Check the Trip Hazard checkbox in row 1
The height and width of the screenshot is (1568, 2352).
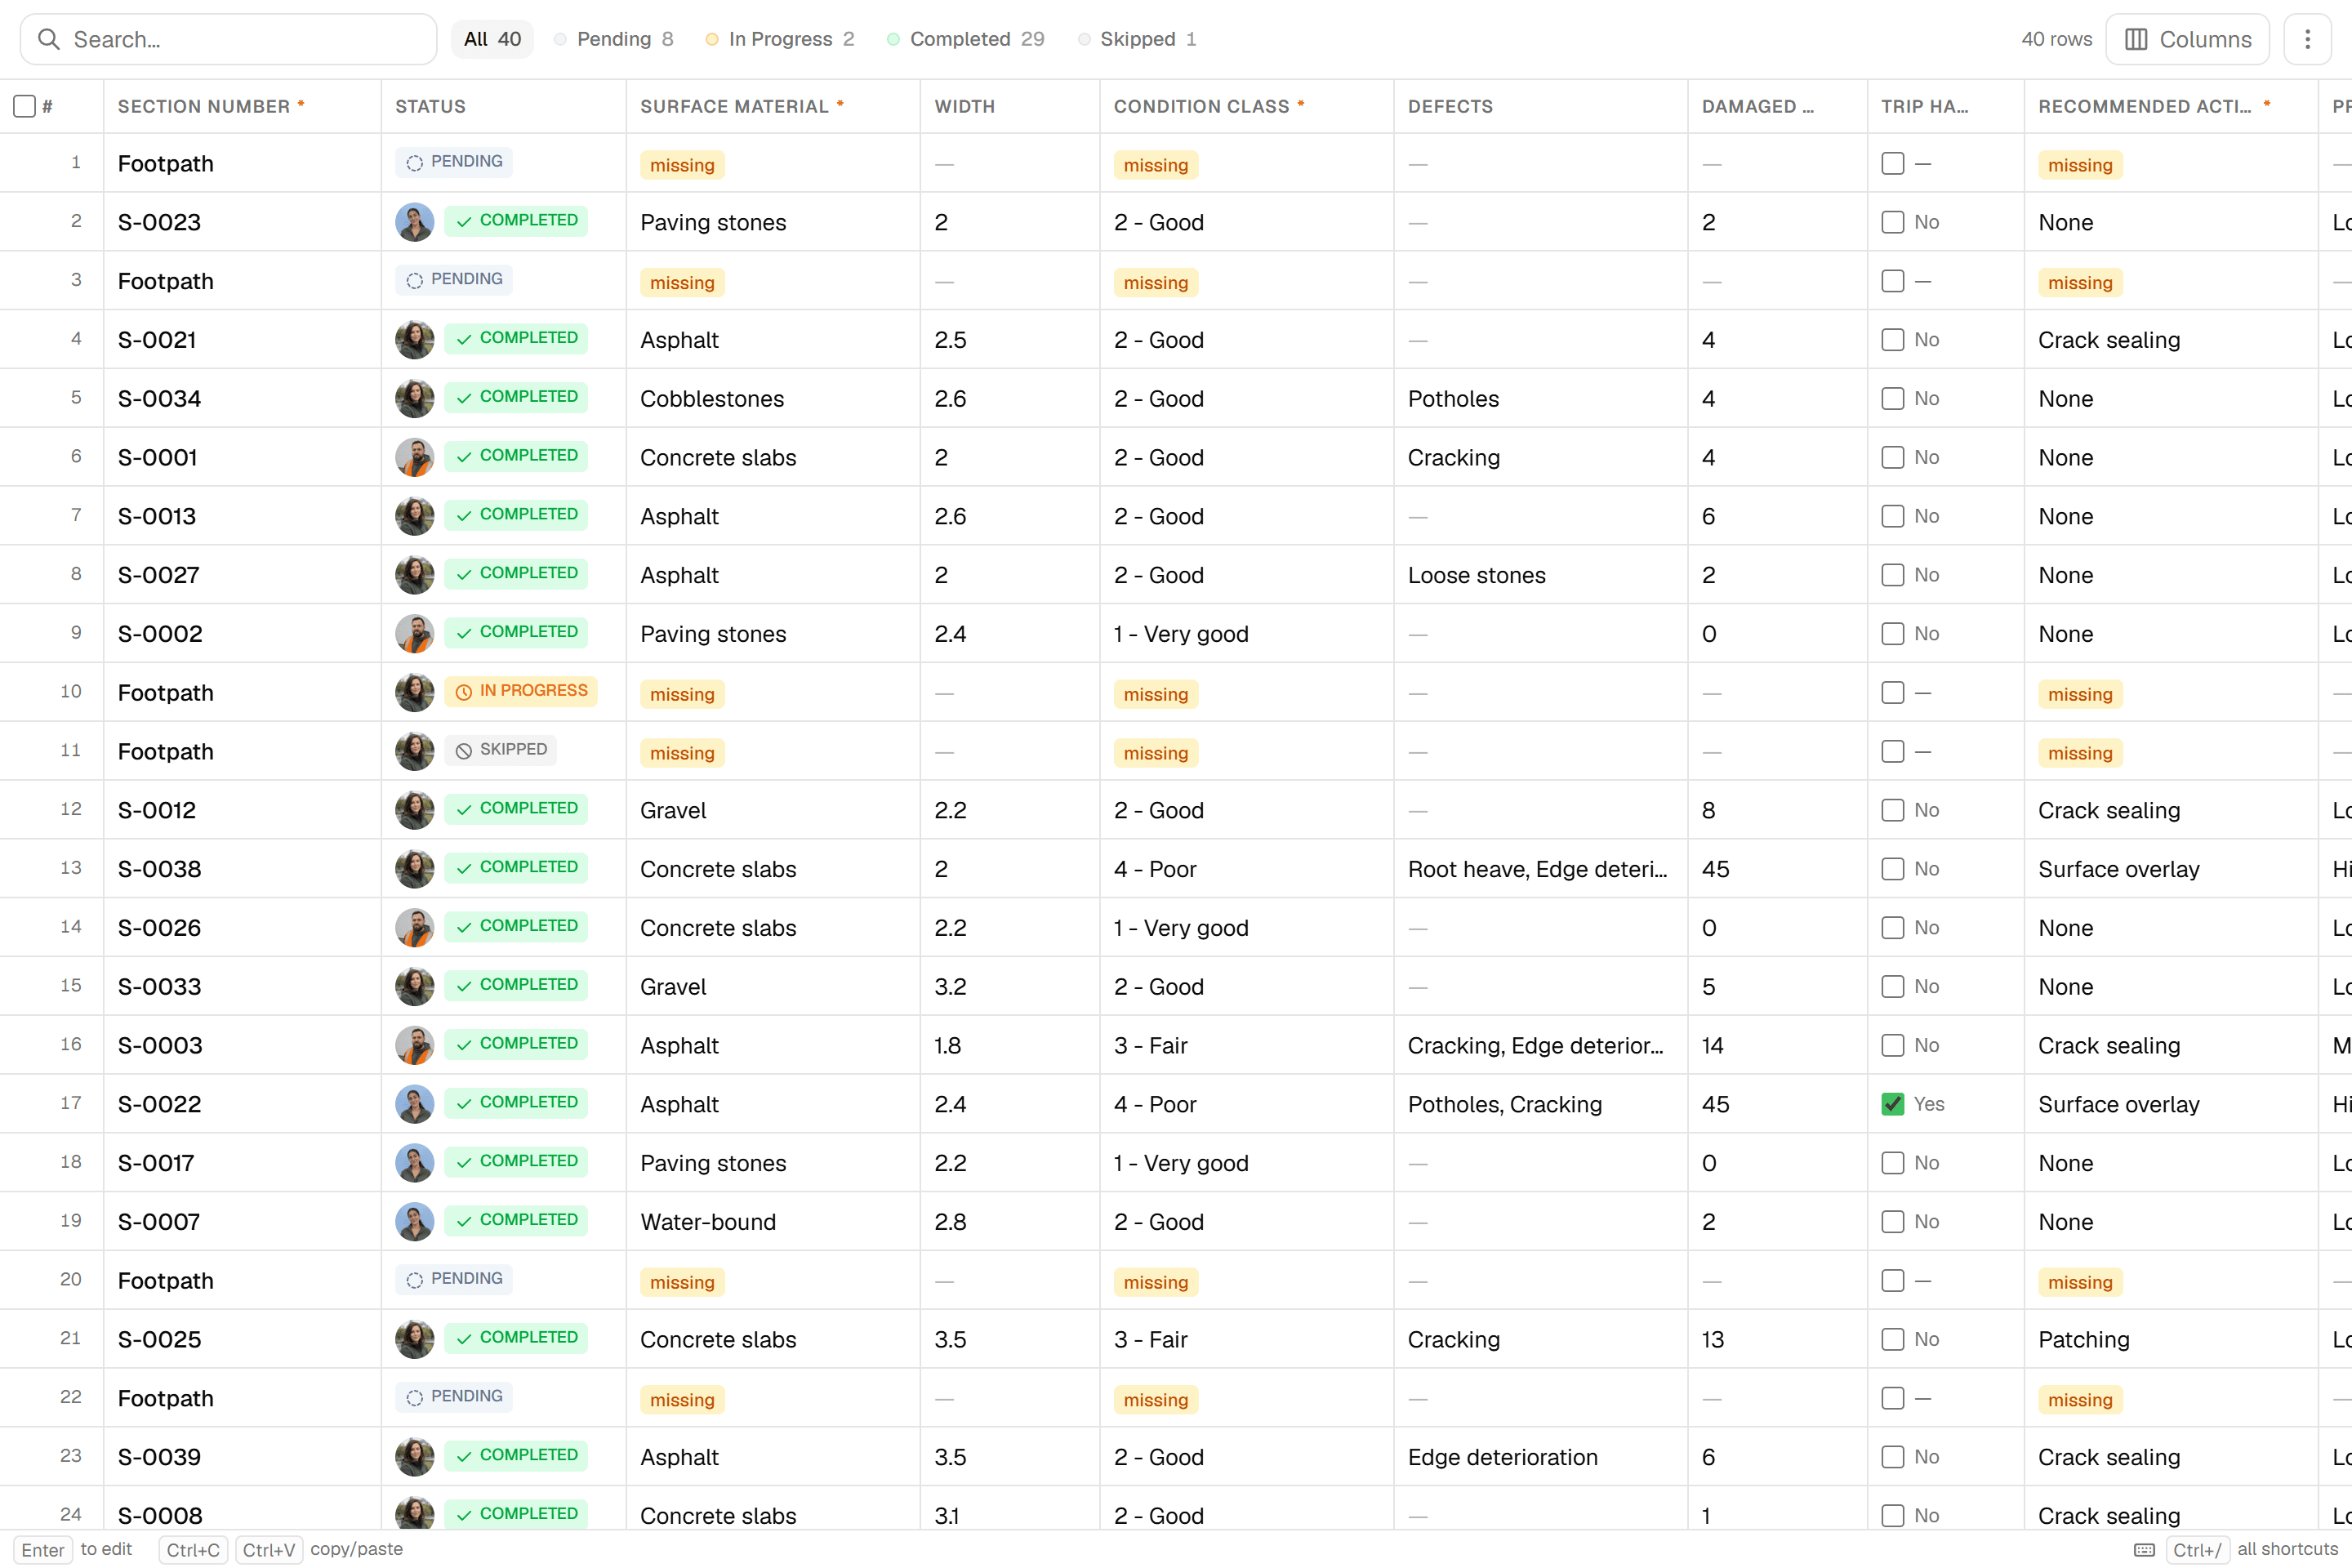point(1892,163)
